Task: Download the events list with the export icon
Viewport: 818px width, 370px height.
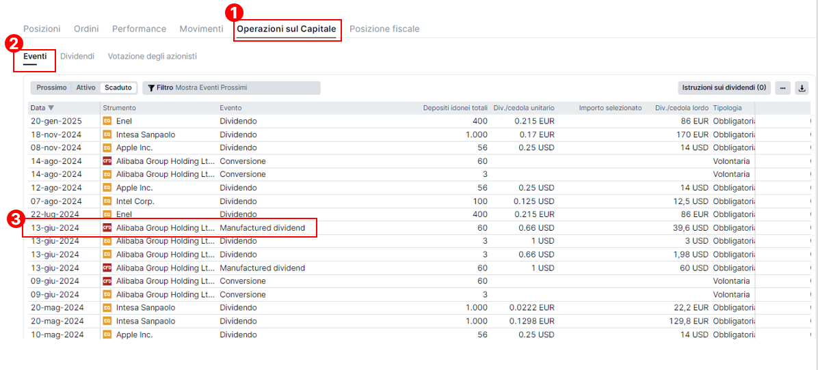Action: coord(802,88)
